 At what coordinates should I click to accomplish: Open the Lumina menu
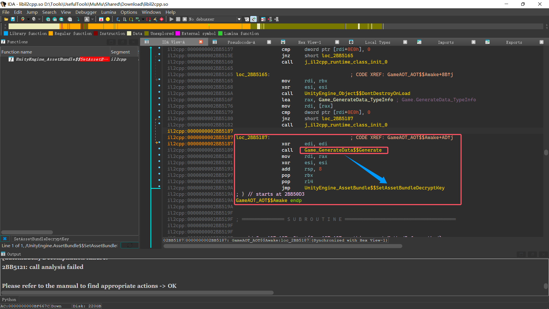click(x=108, y=12)
